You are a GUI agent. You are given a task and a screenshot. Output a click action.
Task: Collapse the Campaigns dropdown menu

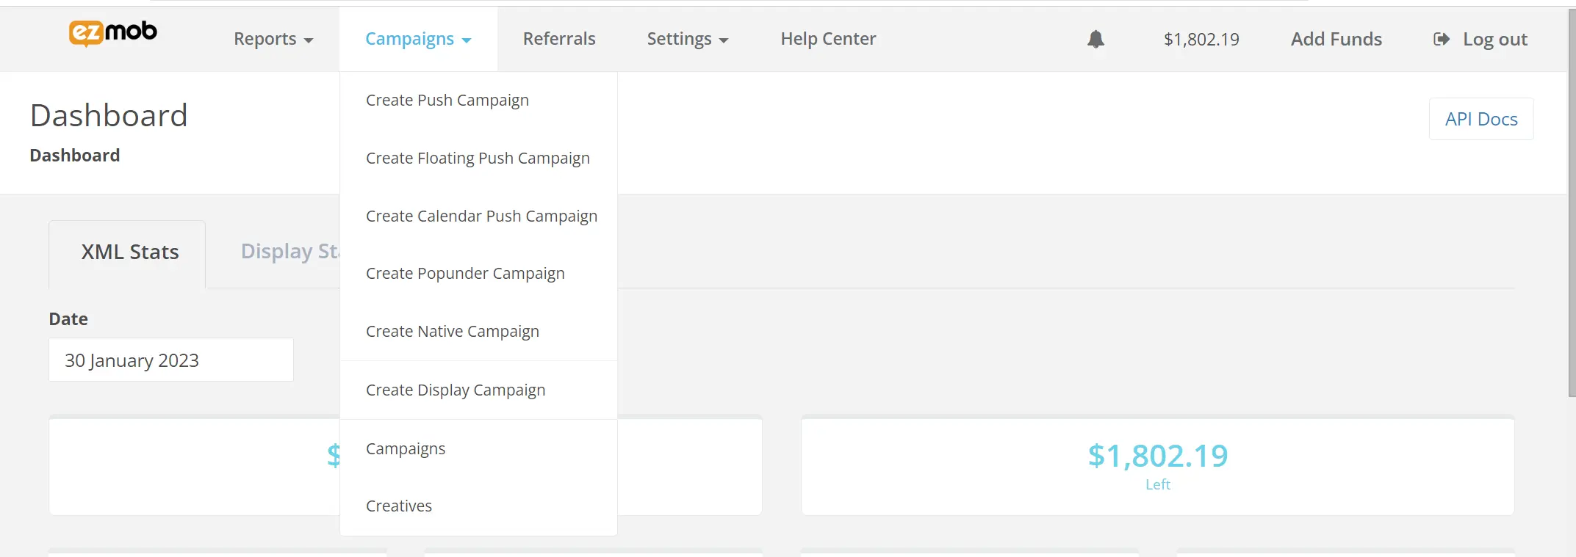pyautogui.click(x=418, y=39)
